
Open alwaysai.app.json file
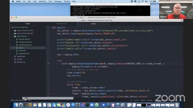(x=24, y=39)
